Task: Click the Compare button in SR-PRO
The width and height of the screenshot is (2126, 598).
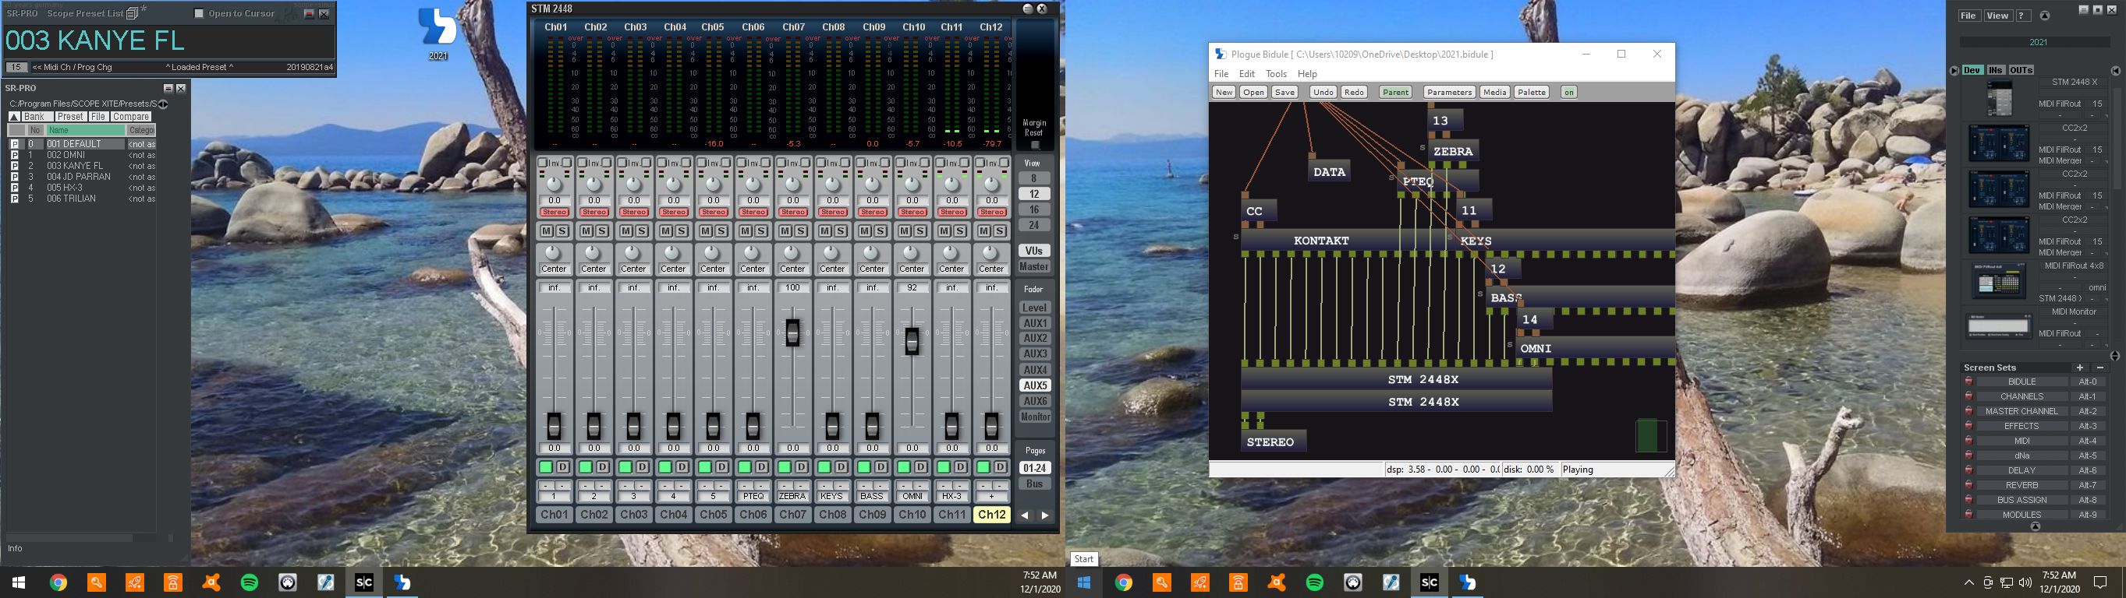Action: tap(130, 117)
